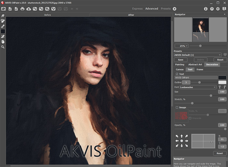Add preset to favorites heart icon
Image resolution: width=228 pixels, height=167 pixels.
pos(225,55)
